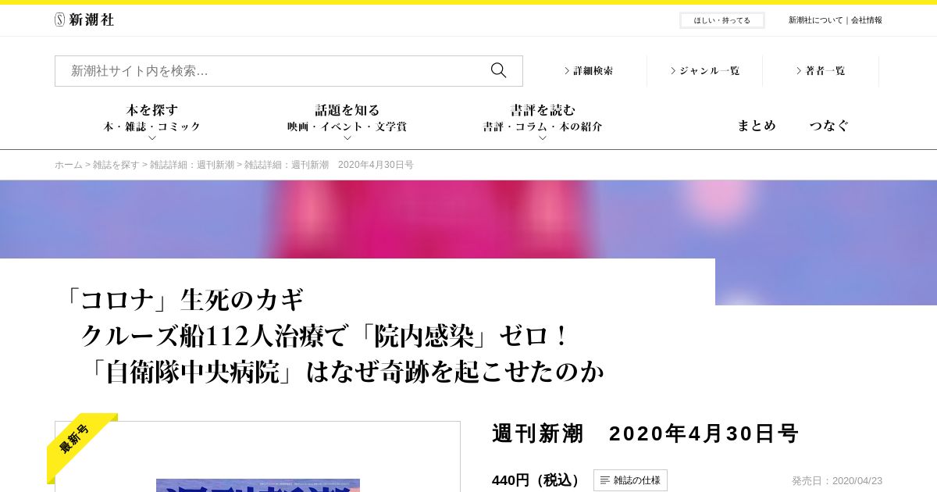Click chevron under 書評・コラム・本の紹介
This screenshot has height=492, width=937.
[543, 138]
